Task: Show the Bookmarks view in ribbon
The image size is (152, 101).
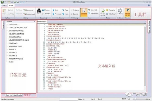Action: (93, 14)
